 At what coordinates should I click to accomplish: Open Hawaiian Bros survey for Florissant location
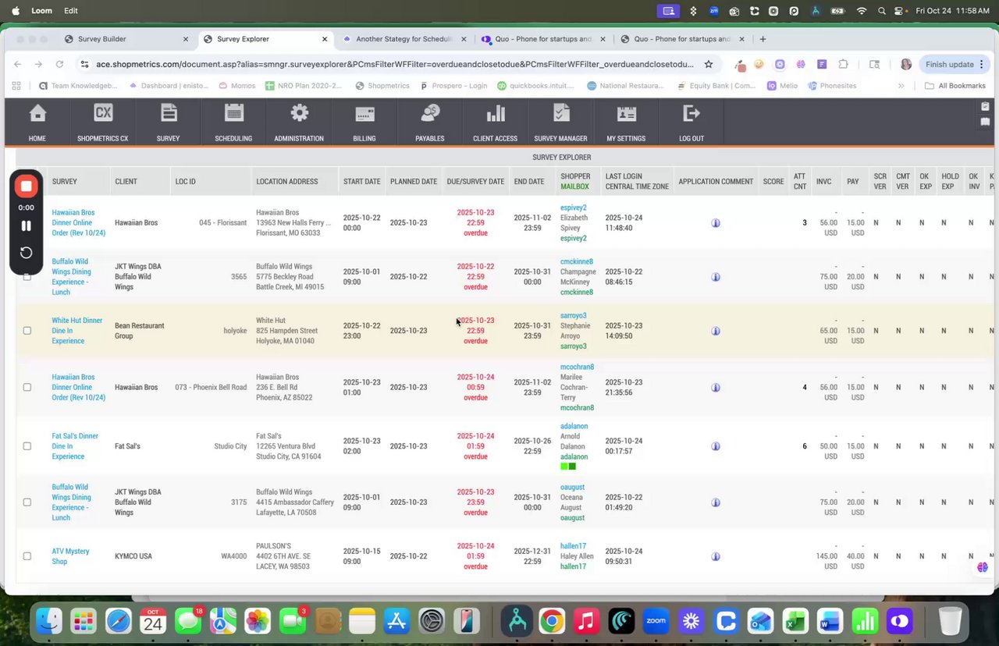[x=78, y=223]
